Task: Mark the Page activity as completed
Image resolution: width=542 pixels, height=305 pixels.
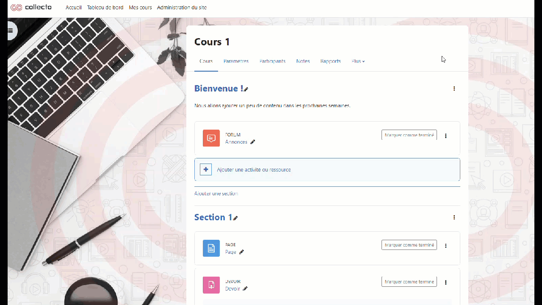Action: click(409, 245)
